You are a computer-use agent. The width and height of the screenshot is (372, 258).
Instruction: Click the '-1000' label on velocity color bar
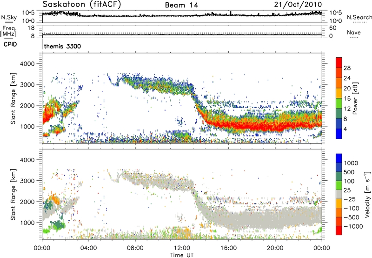tap(353, 226)
